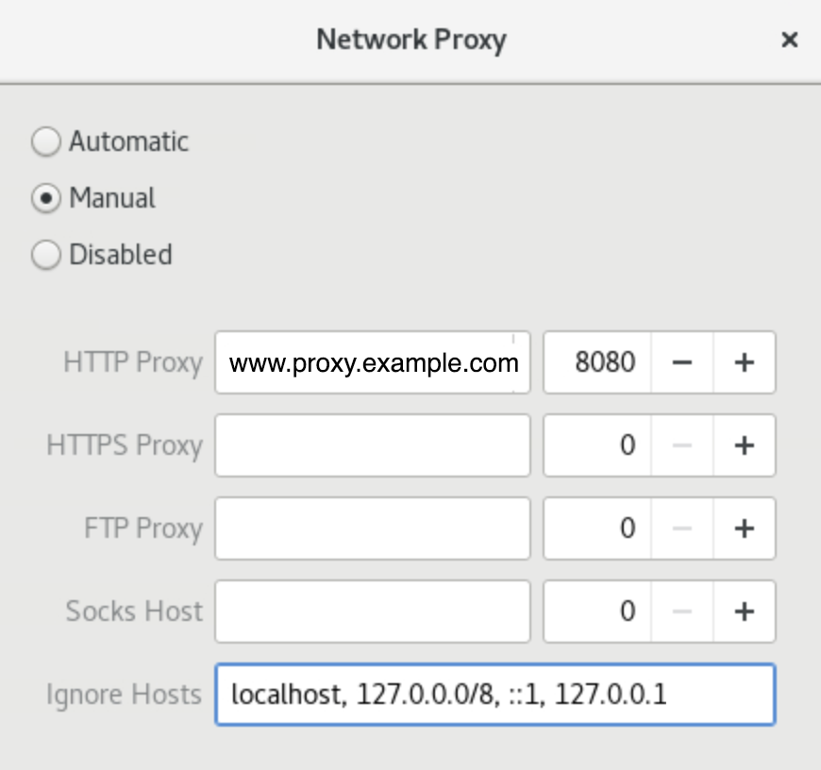Click the HTTP Proxy host field
The height and width of the screenshot is (770, 821).
pos(373,362)
